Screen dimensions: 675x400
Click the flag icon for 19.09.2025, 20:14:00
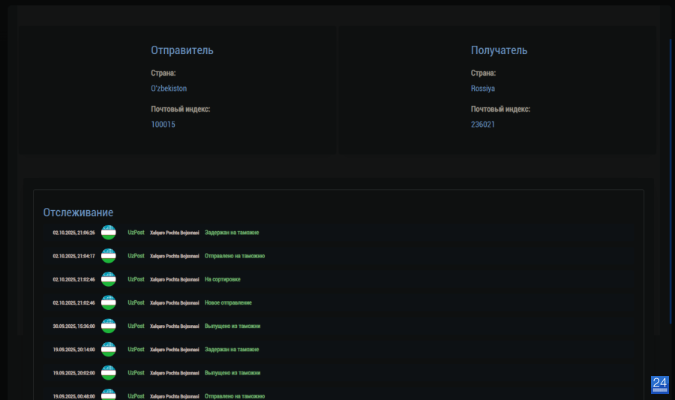(x=109, y=350)
